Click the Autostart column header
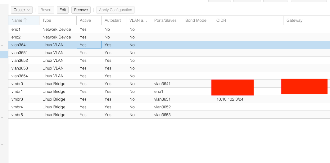 tap(114, 20)
